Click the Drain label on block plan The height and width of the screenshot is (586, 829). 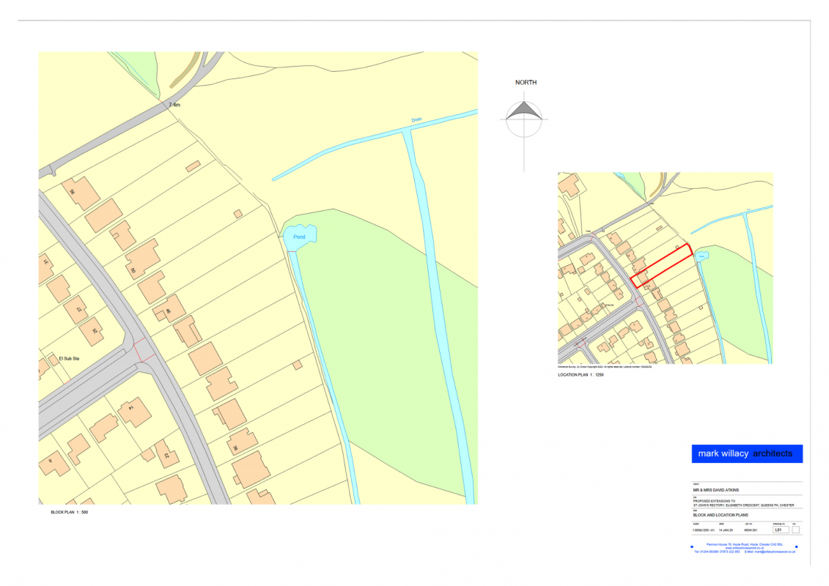click(x=416, y=119)
